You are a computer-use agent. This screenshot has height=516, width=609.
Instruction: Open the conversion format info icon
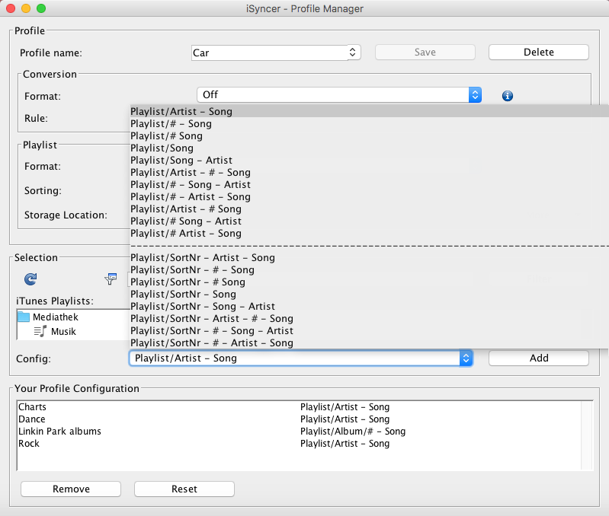[507, 96]
